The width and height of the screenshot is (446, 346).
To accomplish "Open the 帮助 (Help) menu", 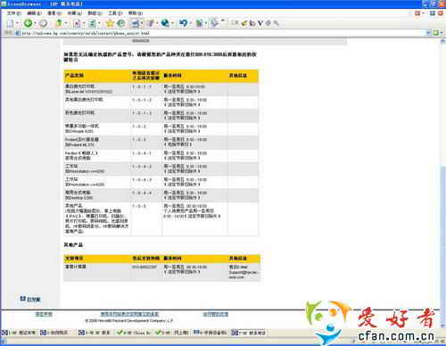I will (136, 13).
